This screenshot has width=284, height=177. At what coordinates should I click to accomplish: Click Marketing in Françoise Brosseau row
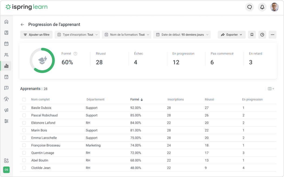(x=93, y=145)
